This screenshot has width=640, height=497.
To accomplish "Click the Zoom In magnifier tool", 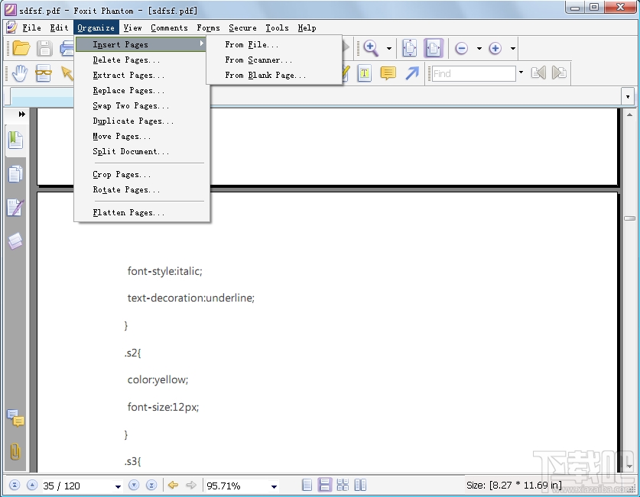I will [371, 48].
